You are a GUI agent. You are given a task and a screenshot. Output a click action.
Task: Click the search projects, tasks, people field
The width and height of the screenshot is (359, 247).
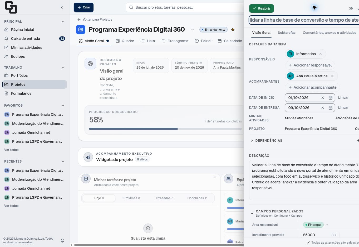pyautogui.click(x=185, y=7)
